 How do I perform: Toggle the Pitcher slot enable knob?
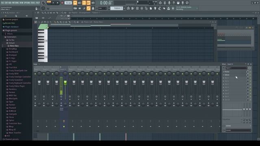(248, 72)
